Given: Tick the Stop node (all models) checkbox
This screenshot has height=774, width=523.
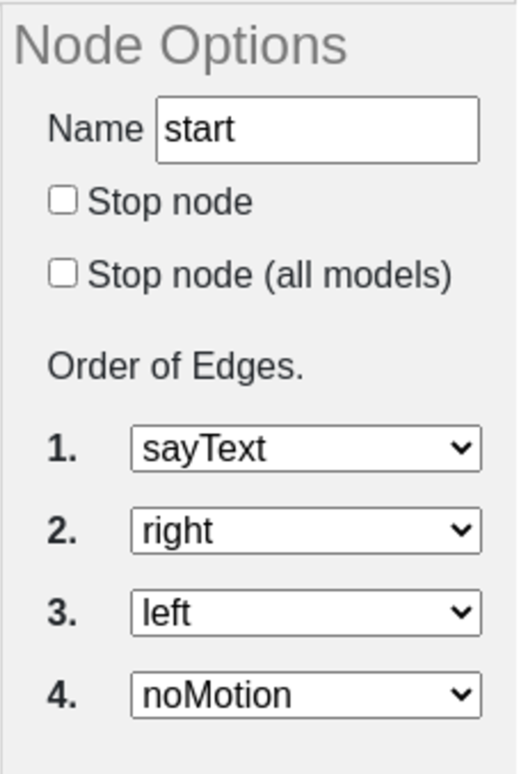Looking at the screenshot, I should (x=63, y=275).
